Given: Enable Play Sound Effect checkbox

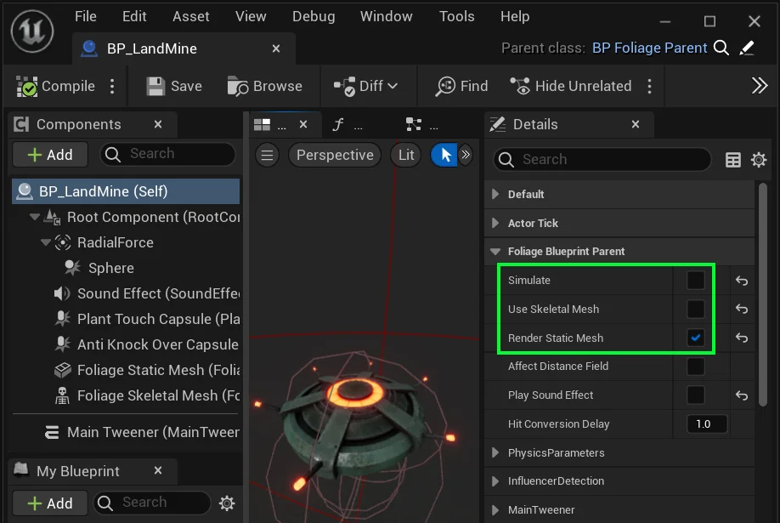Looking at the screenshot, I should [695, 395].
